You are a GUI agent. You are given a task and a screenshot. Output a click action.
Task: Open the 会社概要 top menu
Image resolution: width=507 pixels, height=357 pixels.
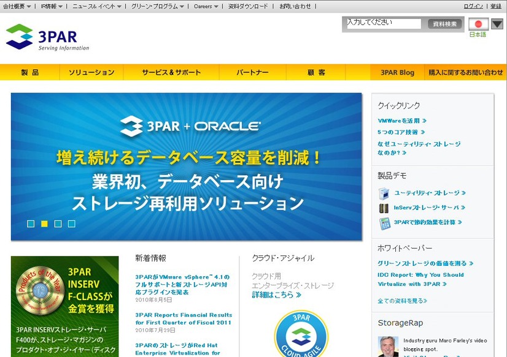pos(17,6)
